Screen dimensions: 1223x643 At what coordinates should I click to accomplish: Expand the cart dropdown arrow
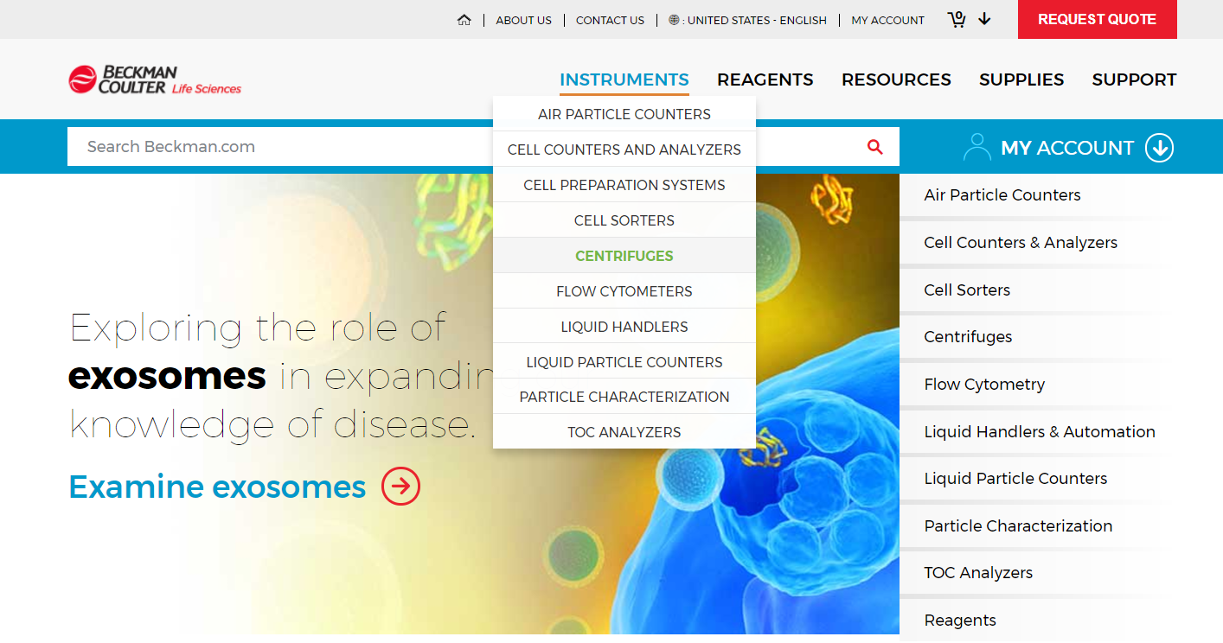tap(984, 19)
